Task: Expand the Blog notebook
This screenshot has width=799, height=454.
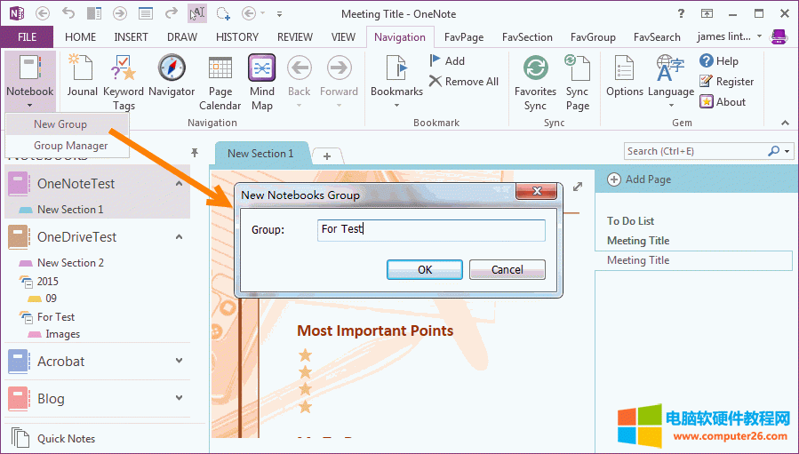Action: [x=179, y=398]
